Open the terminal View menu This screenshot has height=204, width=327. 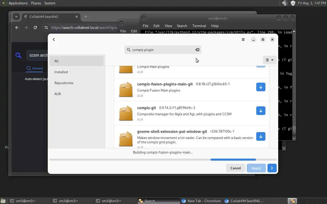pos(168,26)
